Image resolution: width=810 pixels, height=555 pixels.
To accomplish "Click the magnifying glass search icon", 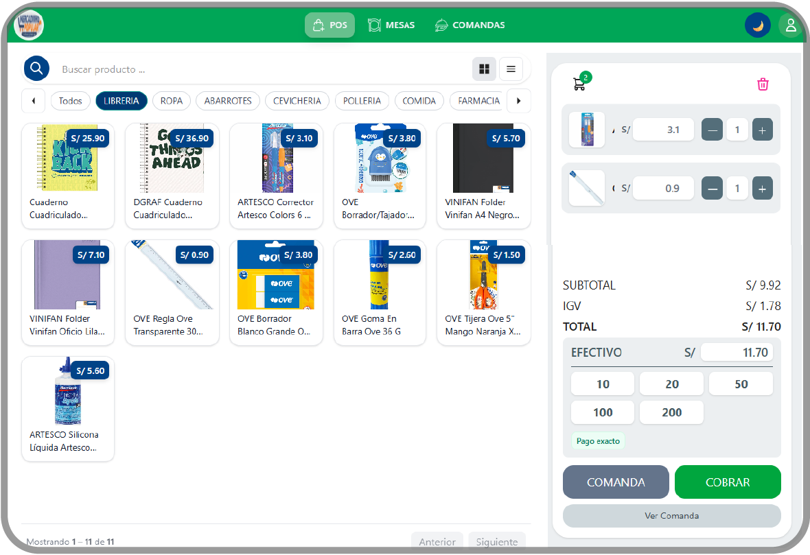I will point(36,69).
